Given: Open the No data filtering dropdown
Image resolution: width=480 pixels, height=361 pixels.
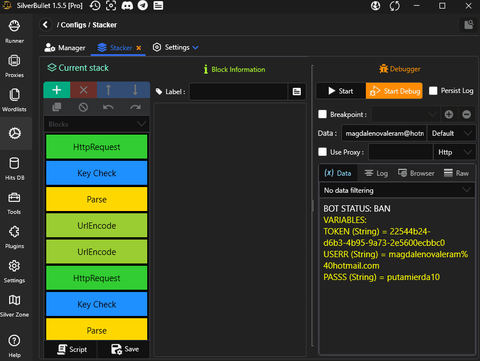Looking at the screenshot, I should point(397,190).
